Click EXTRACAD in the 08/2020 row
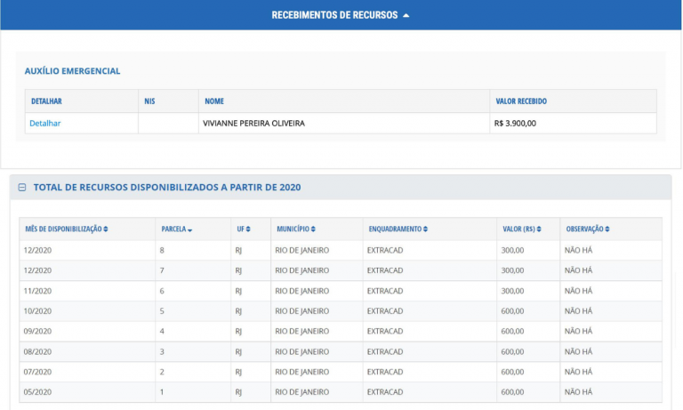Viewport: 683px width, 410px height. pos(385,351)
